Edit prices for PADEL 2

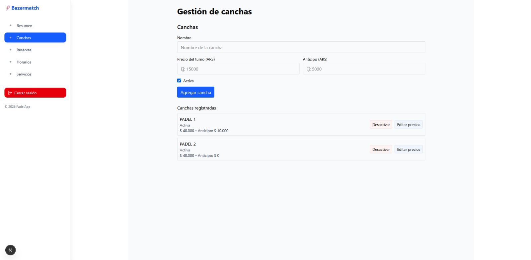408,150
